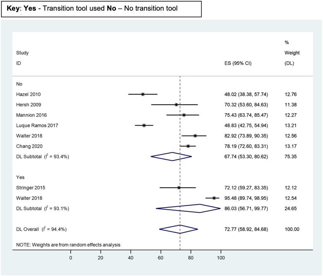
Task: Click the overall weight value 100.00
Action: [x=292, y=229]
